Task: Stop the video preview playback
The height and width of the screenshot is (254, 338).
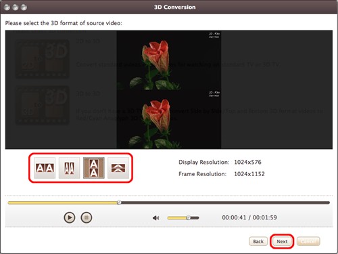Action: [87, 217]
